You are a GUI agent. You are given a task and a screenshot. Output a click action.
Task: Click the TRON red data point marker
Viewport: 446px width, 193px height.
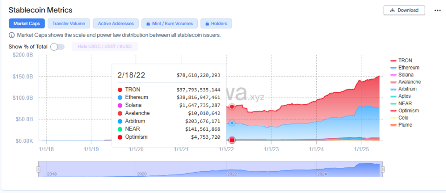pos(232,107)
